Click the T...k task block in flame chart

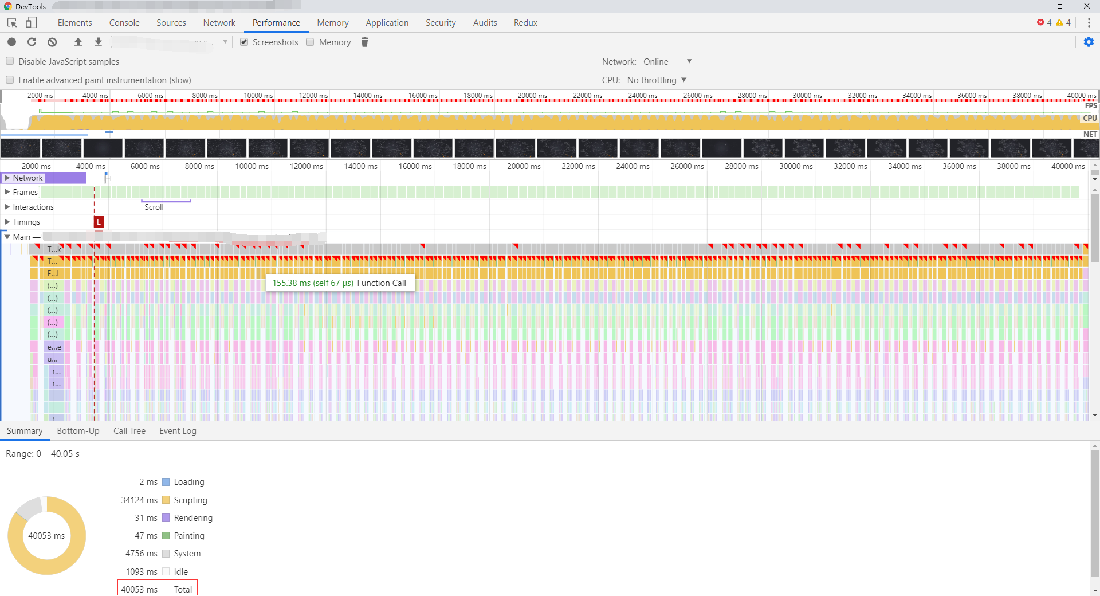click(54, 249)
